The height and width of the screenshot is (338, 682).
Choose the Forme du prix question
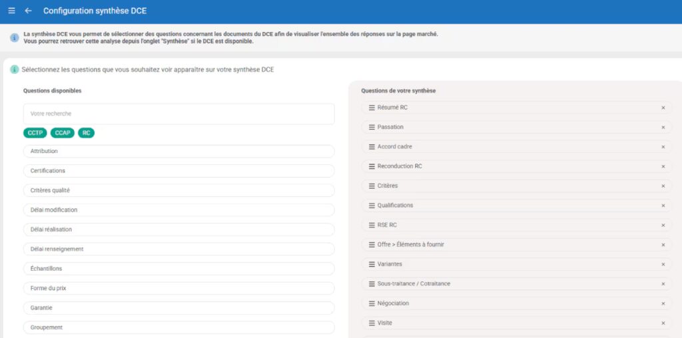coord(178,289)
